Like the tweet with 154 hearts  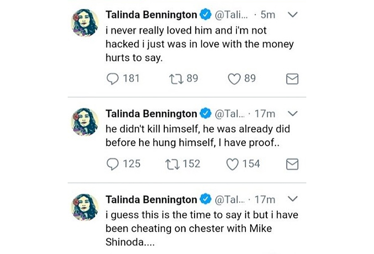(x=232, y=164)
